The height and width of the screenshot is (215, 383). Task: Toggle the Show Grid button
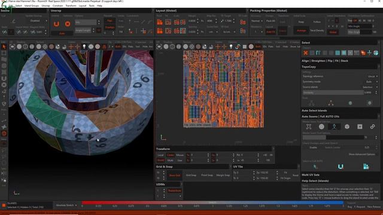(x=175, y=175)
